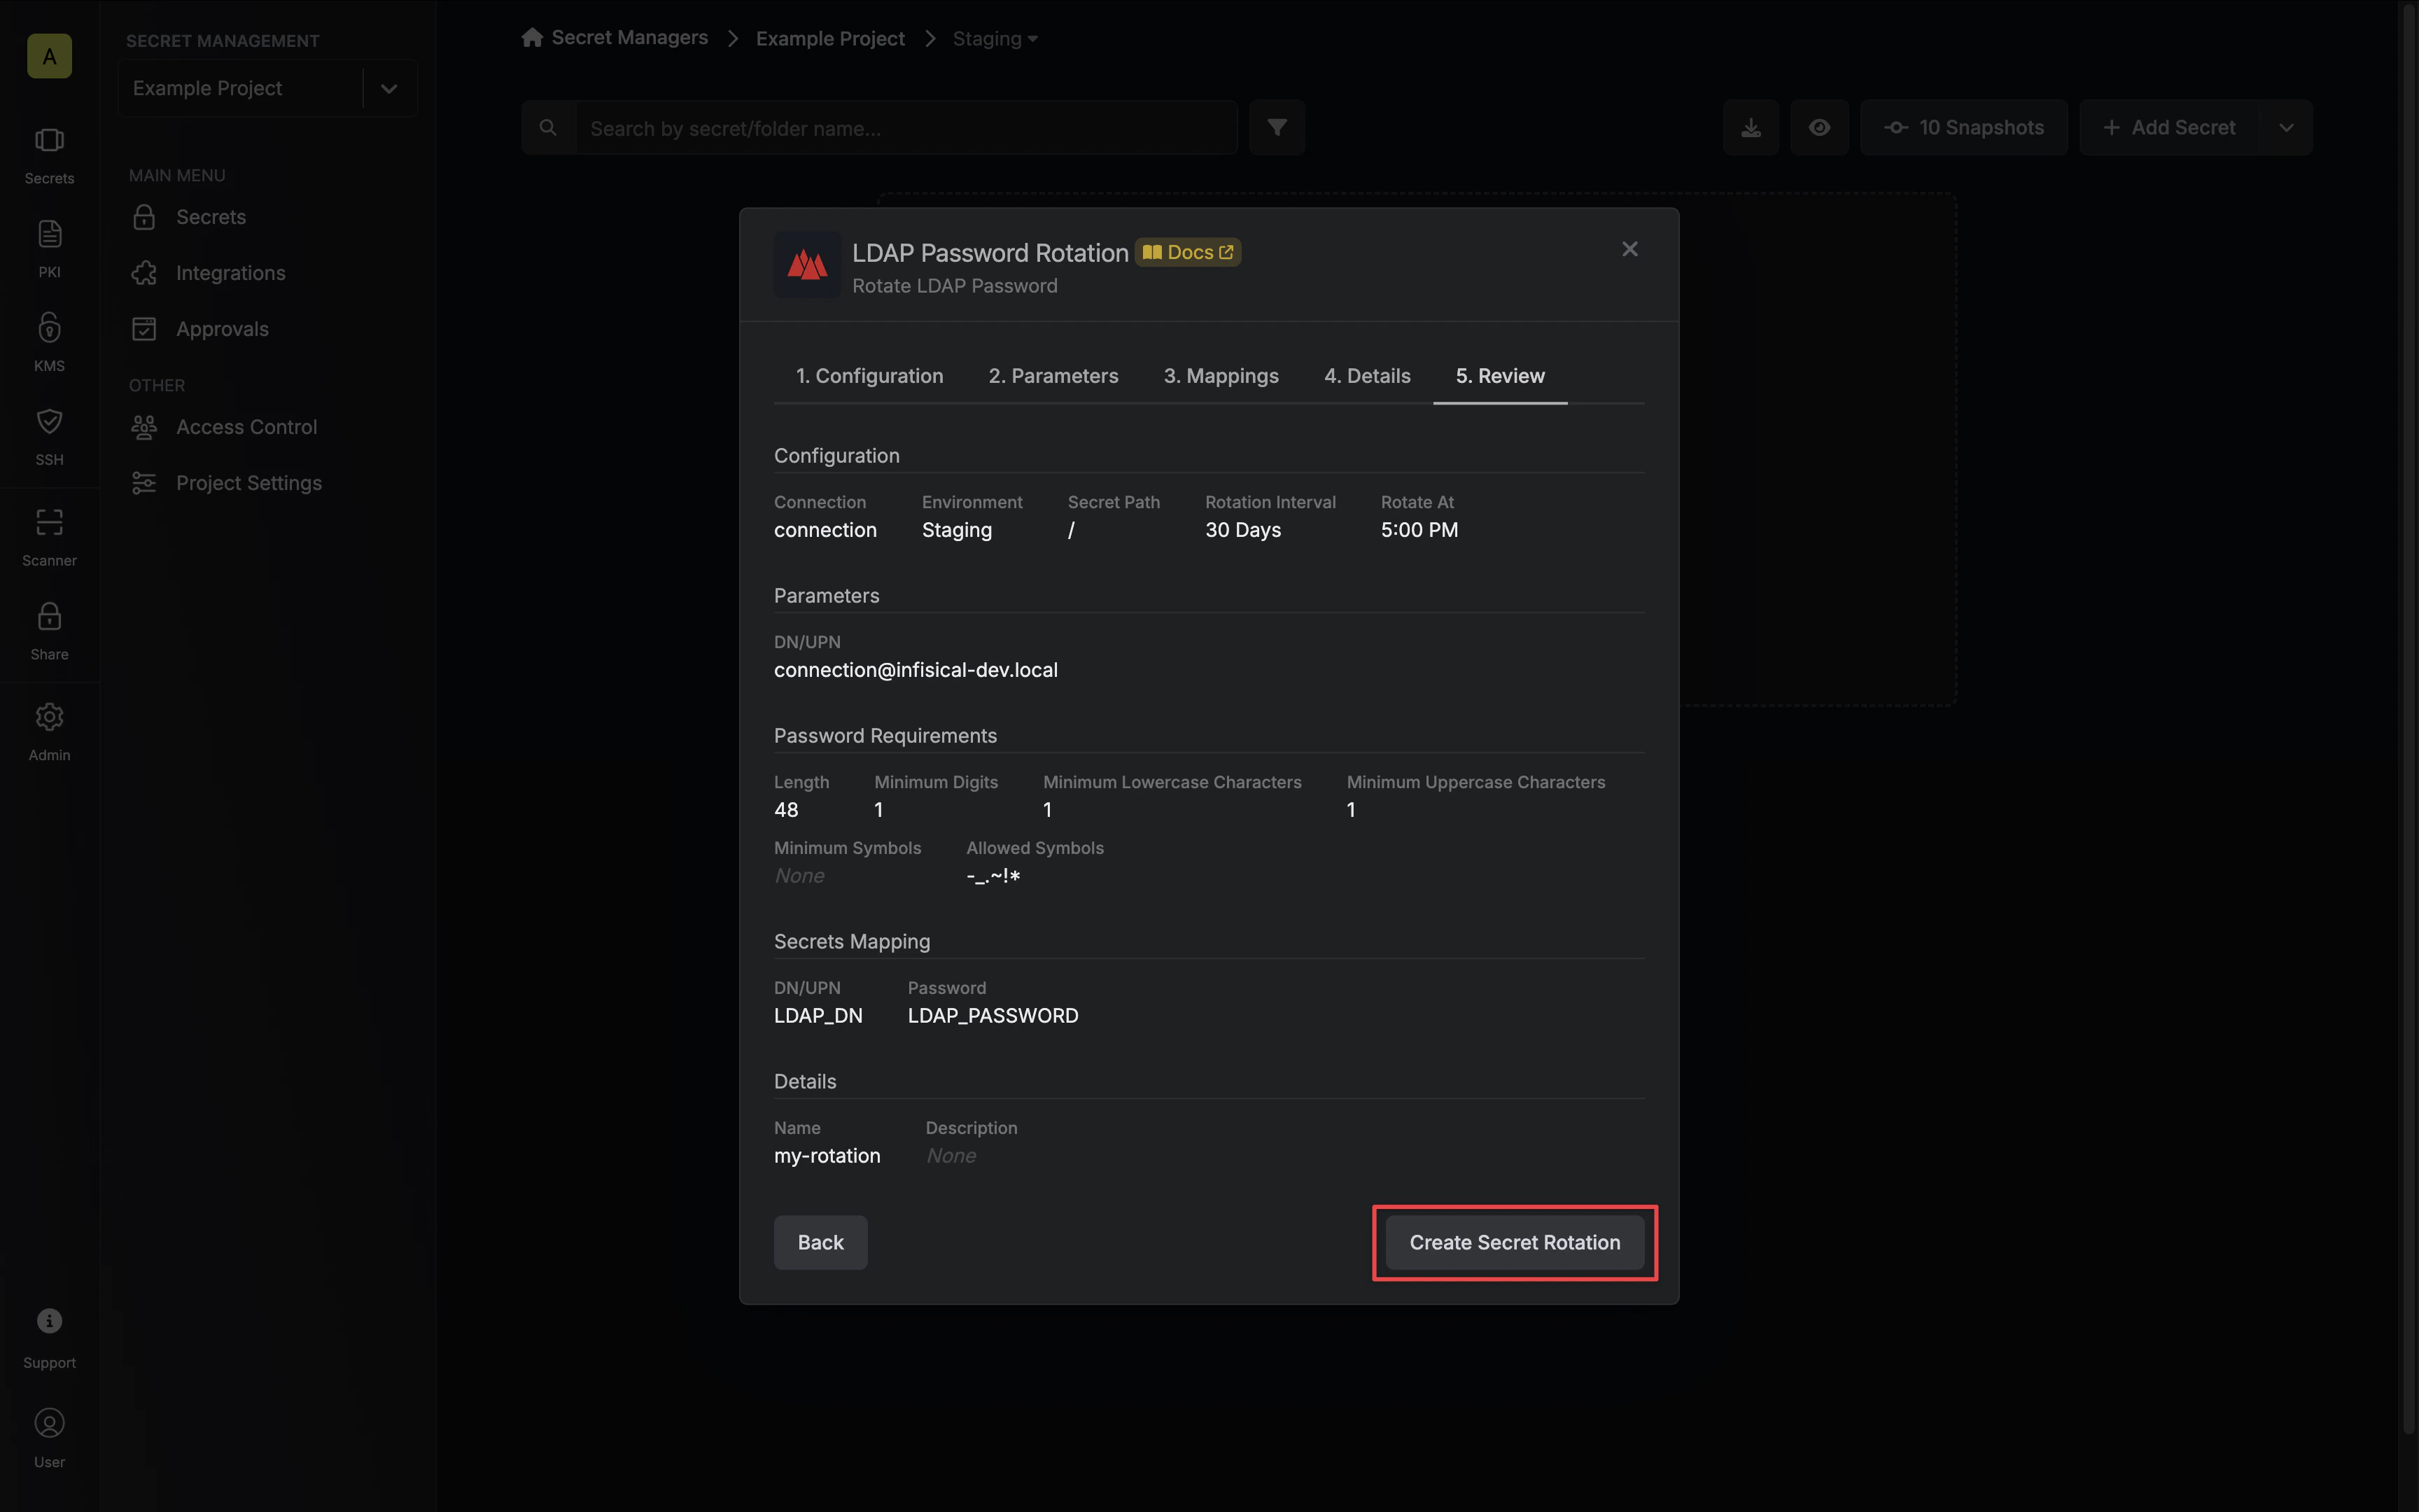2419x1512 pixels.
Task: Close the LDAP Password Rotation dialog
Action: pyautogui.click(x=1629, y=249)
